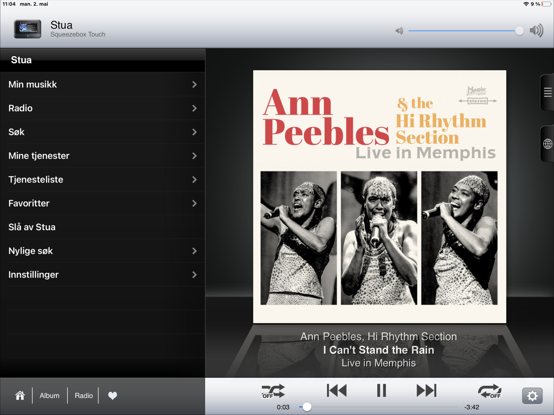Click the clock showing 11:04
The image size is (554, 415).
[x=9, y=4]
